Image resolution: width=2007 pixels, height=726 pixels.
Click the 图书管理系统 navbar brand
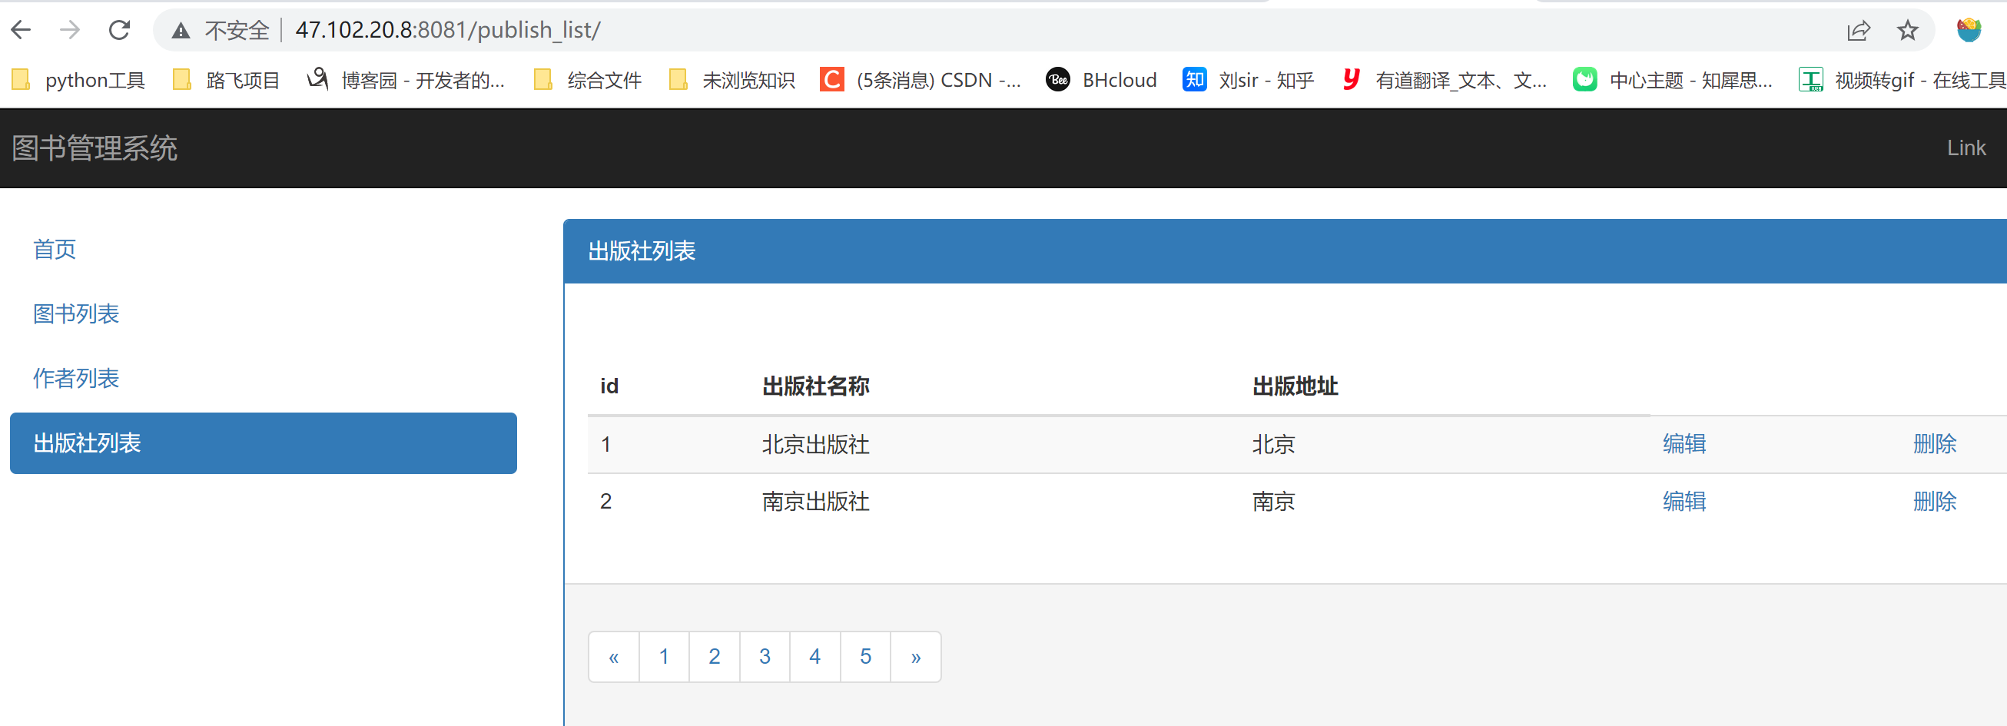(95, 148)
